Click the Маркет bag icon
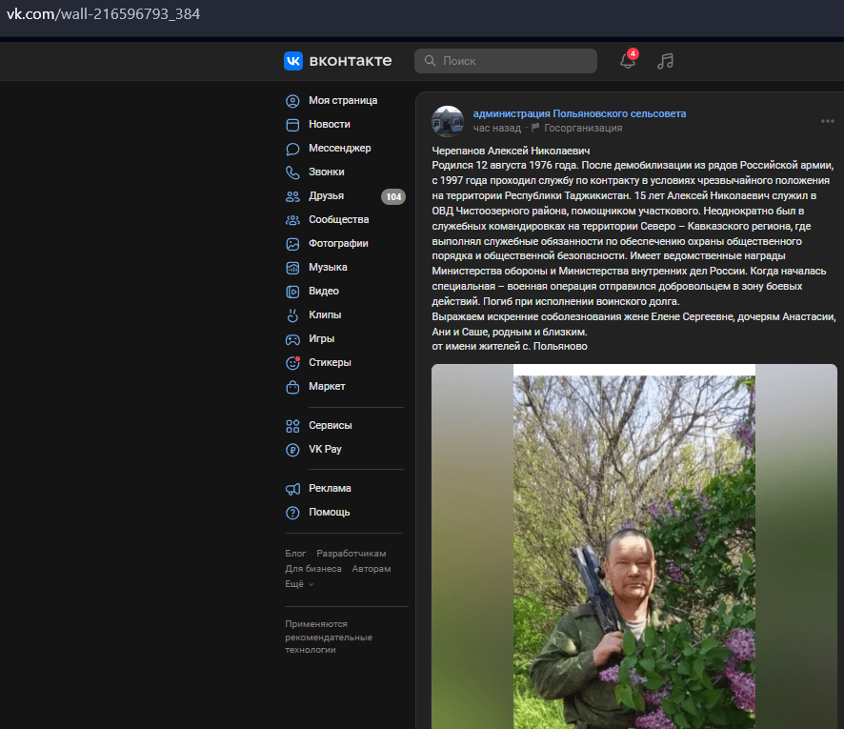 pos(292,387)
